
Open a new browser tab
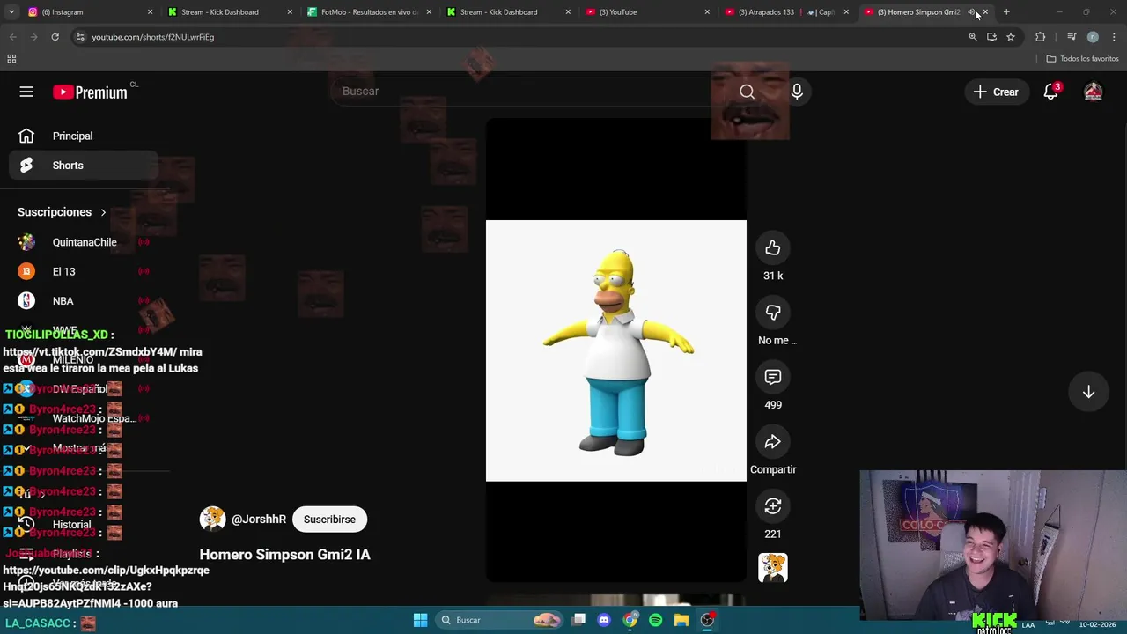coord(1006,12)
